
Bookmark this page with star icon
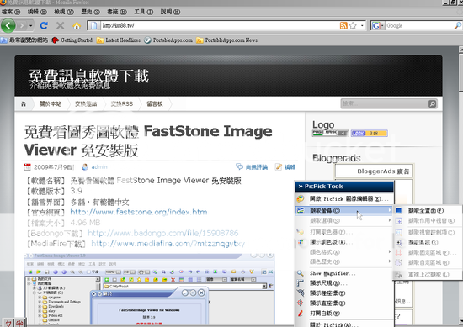353,26
